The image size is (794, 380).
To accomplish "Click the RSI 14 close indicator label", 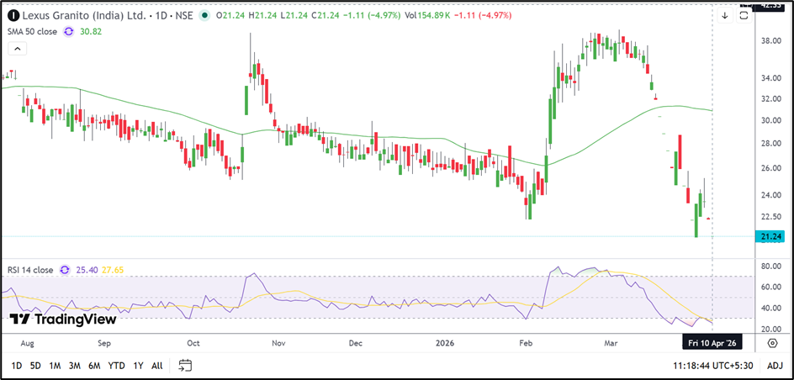I will (x=29, y=270).
